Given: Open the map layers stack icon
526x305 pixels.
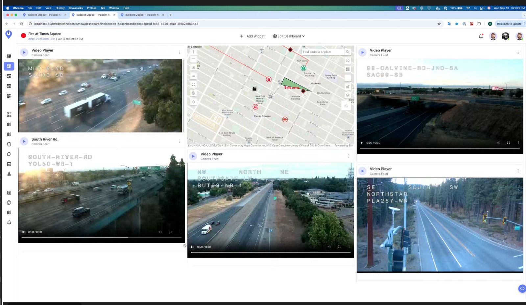Looking at the screenshot, I should coord(347,95).
